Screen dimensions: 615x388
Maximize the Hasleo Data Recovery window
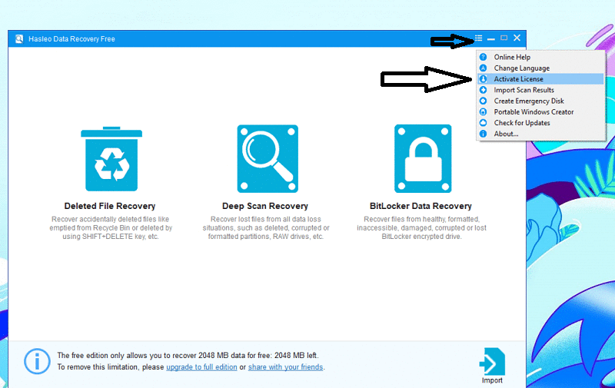(504, 38)
